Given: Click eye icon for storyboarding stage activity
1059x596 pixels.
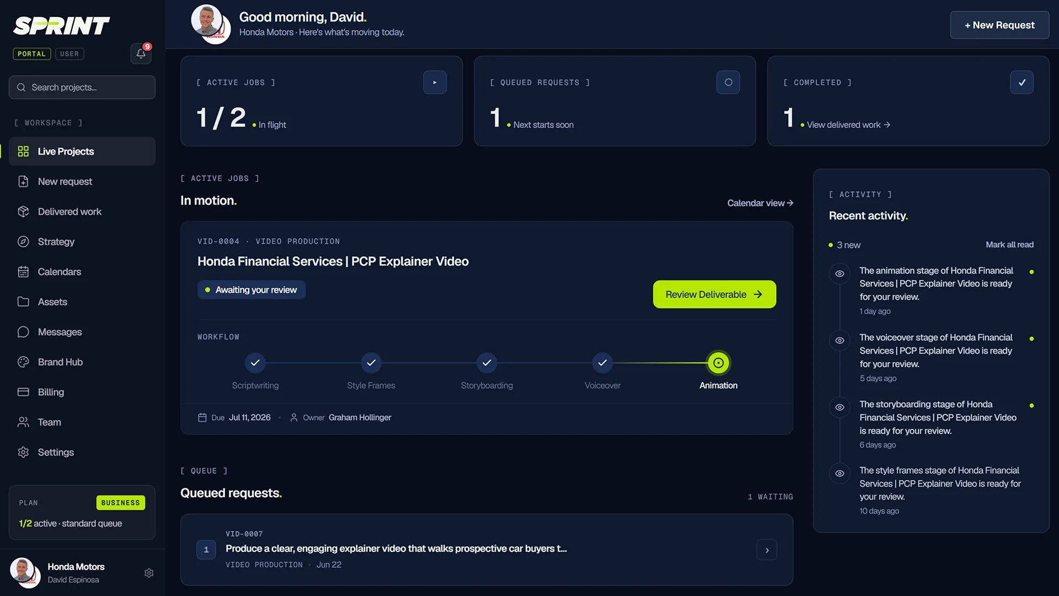Looking at the screenshot, I should pyautogui.click(x=839, y=407).
